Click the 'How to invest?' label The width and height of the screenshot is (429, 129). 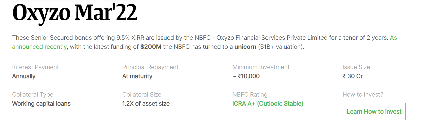363,95
